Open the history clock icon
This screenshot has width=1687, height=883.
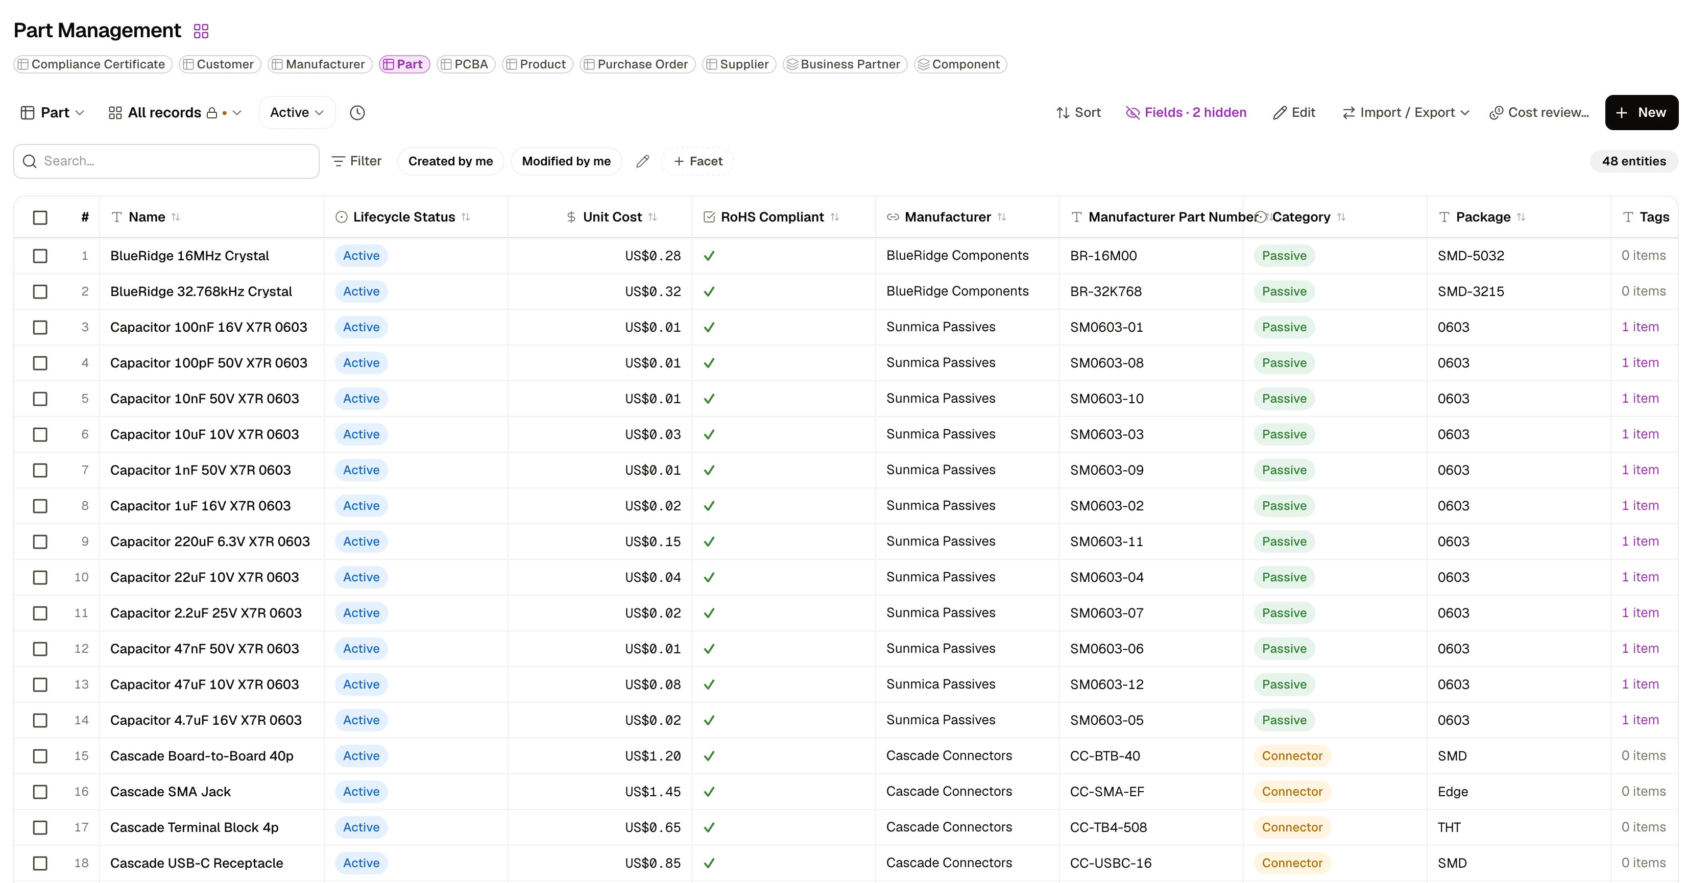pyautogui.click(x=357, y=113)
